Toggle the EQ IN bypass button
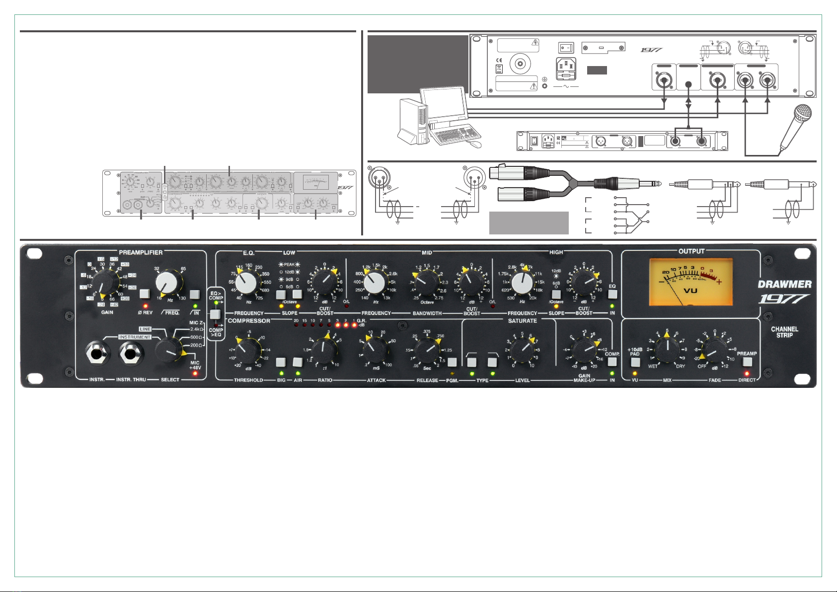Screen dimensions: 837x592 [x=612, y=294]
